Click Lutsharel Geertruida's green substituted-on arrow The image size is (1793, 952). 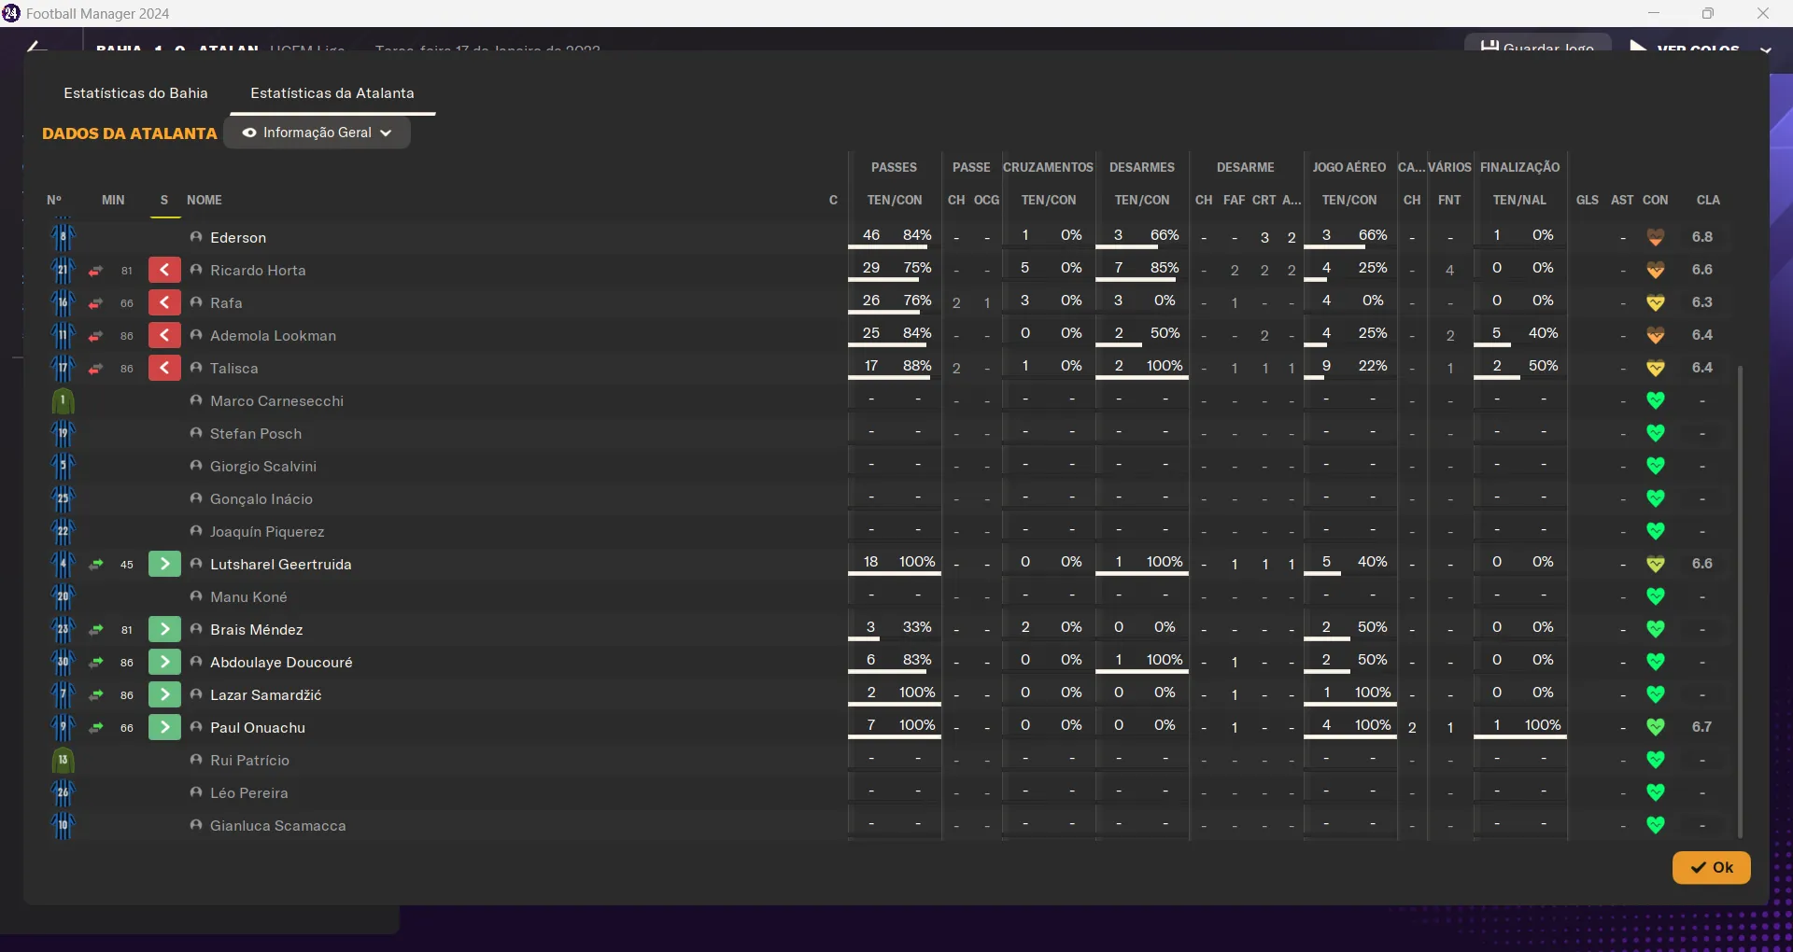(164, 565)
